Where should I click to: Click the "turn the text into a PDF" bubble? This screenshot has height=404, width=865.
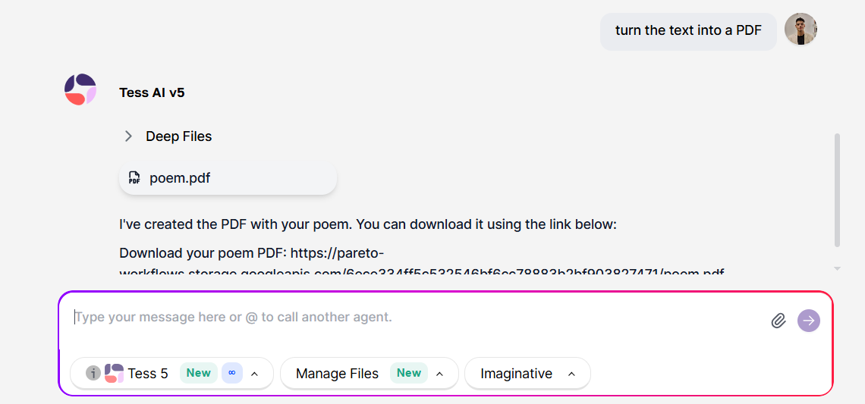(688, 31)
